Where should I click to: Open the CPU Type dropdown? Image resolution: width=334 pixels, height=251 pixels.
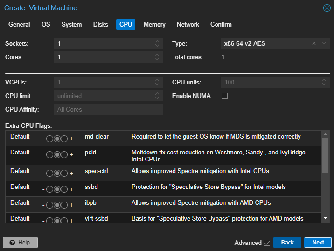tap(325, 43)
